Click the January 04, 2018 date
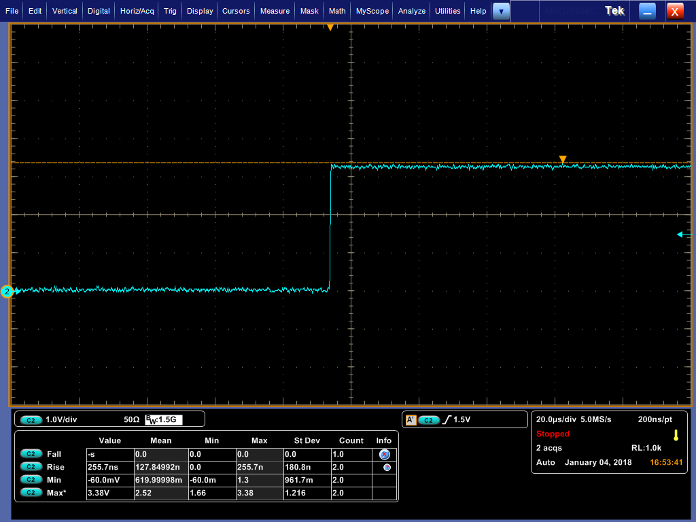Image resolution: width=696 pixels, height=522 pixels. coord(598,462)
